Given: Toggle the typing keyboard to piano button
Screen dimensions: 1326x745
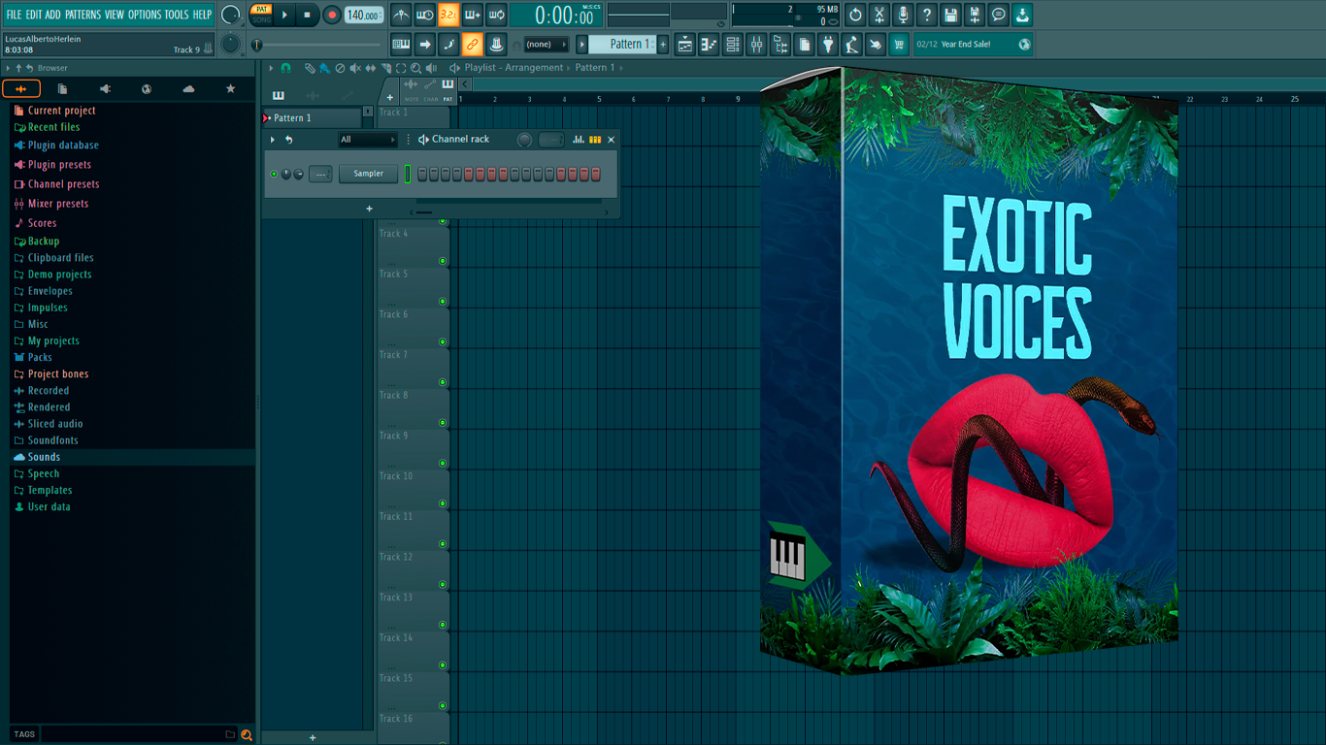Looking at the screenshot, I should (401, 44).
